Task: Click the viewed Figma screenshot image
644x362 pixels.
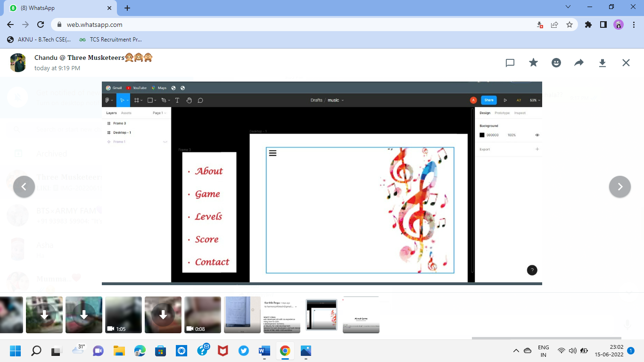Action: [322, 183]
